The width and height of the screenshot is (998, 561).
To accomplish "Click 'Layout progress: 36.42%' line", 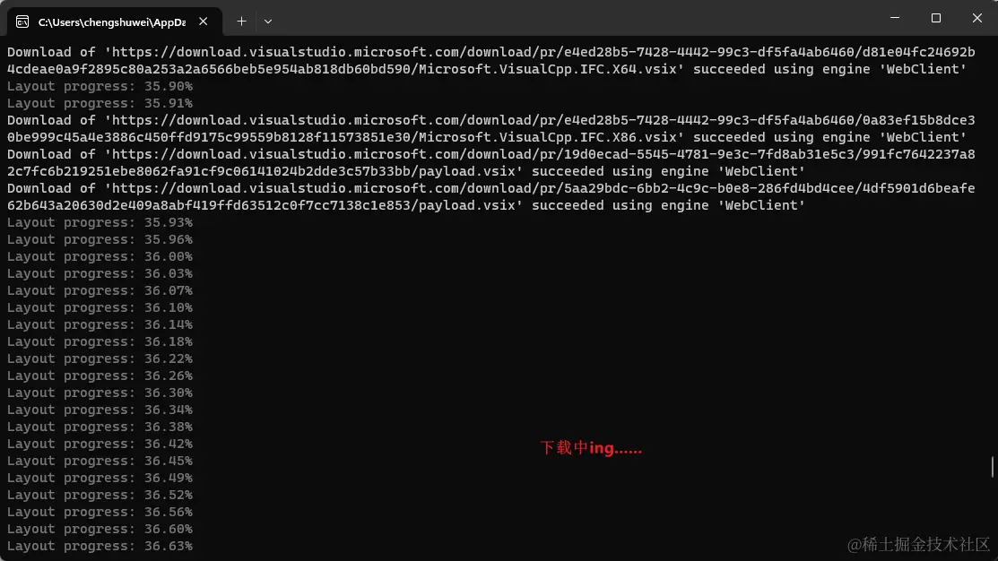I will [100, 444].
